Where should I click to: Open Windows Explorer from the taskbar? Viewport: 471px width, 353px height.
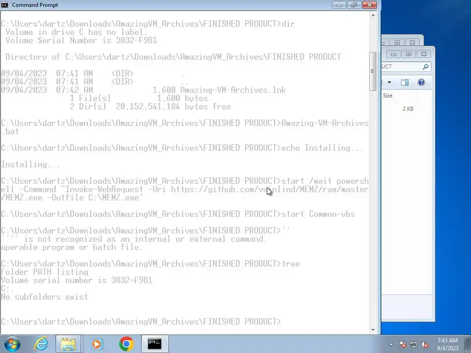point(68,344)
